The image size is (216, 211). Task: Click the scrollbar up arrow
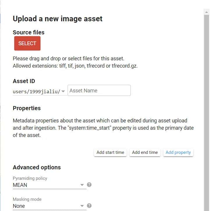206,12
